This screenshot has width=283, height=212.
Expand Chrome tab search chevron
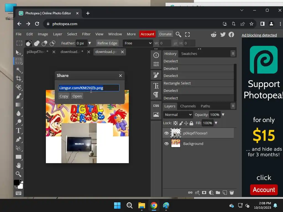(242, 10)
